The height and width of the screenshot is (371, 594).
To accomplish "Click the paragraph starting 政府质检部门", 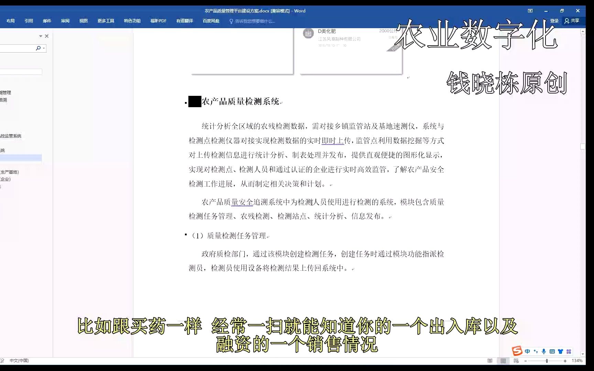I will coord(316,261).
